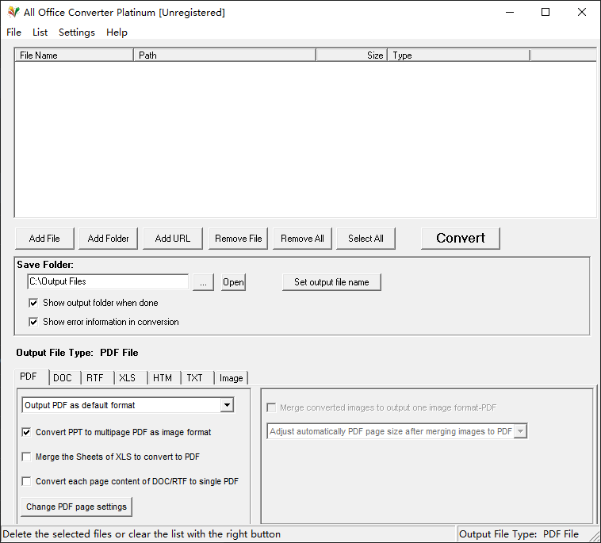
Task: Switch to the Image output tab
Action: click(232, 378)
